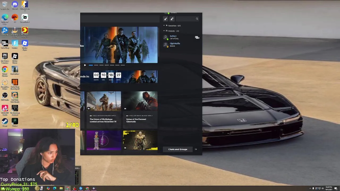Open Halo Infinite desktop shortcut
The height and width of the screenshot is (191, 340).
[x=15, y=71]
